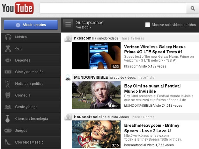Click the breatheheavy.com URL text
Screen dimensions: 199x149
coord(146,136)
